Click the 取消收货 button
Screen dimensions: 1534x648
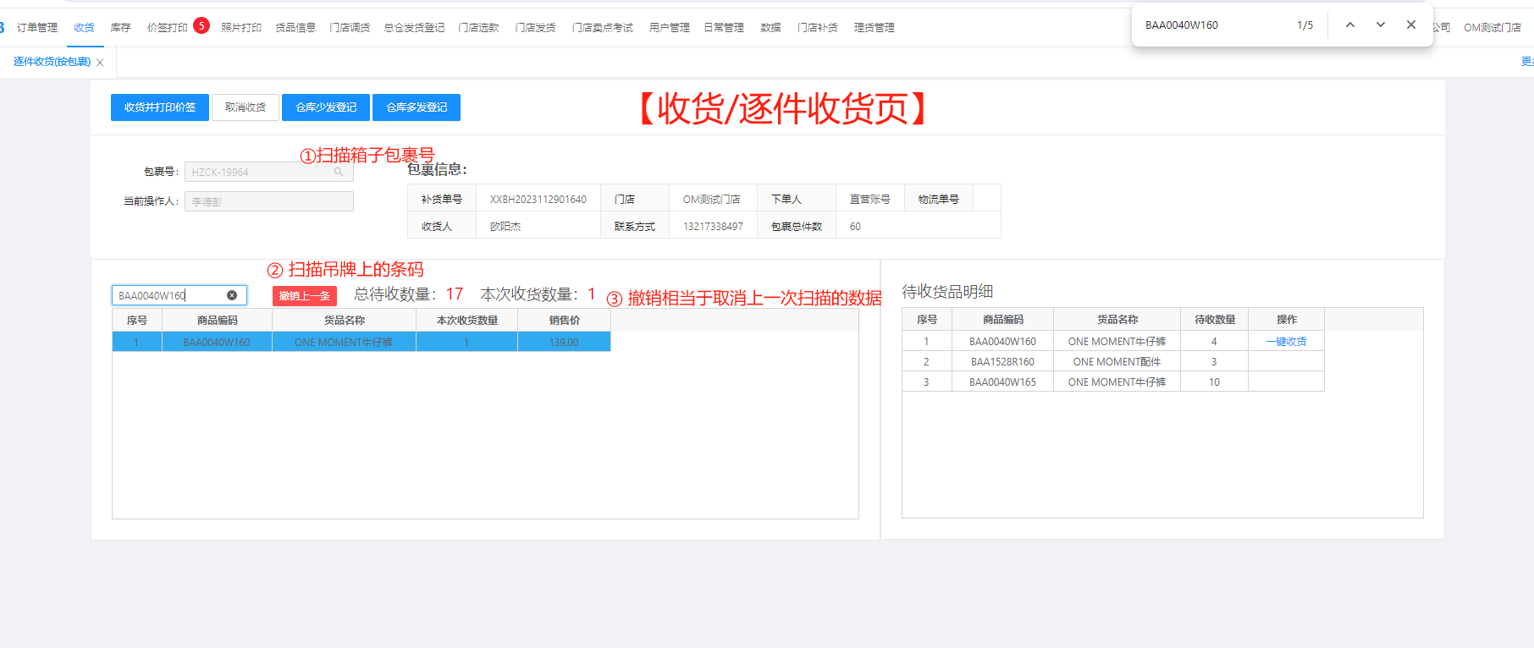point(246,107)
